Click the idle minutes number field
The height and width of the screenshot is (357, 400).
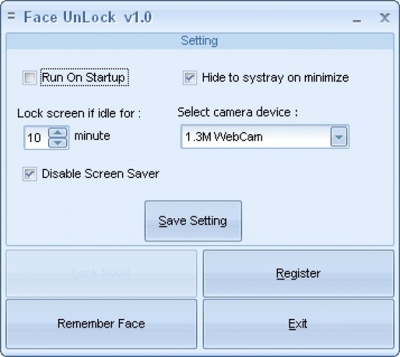35,138
